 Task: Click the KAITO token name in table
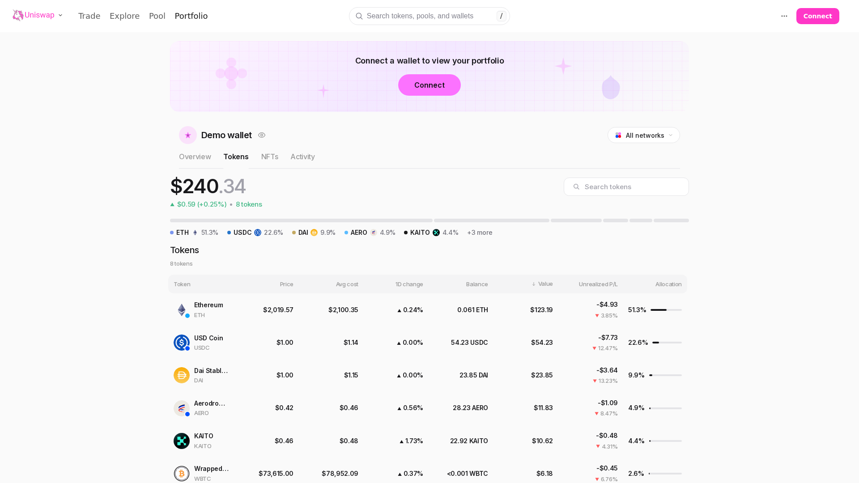204,436
